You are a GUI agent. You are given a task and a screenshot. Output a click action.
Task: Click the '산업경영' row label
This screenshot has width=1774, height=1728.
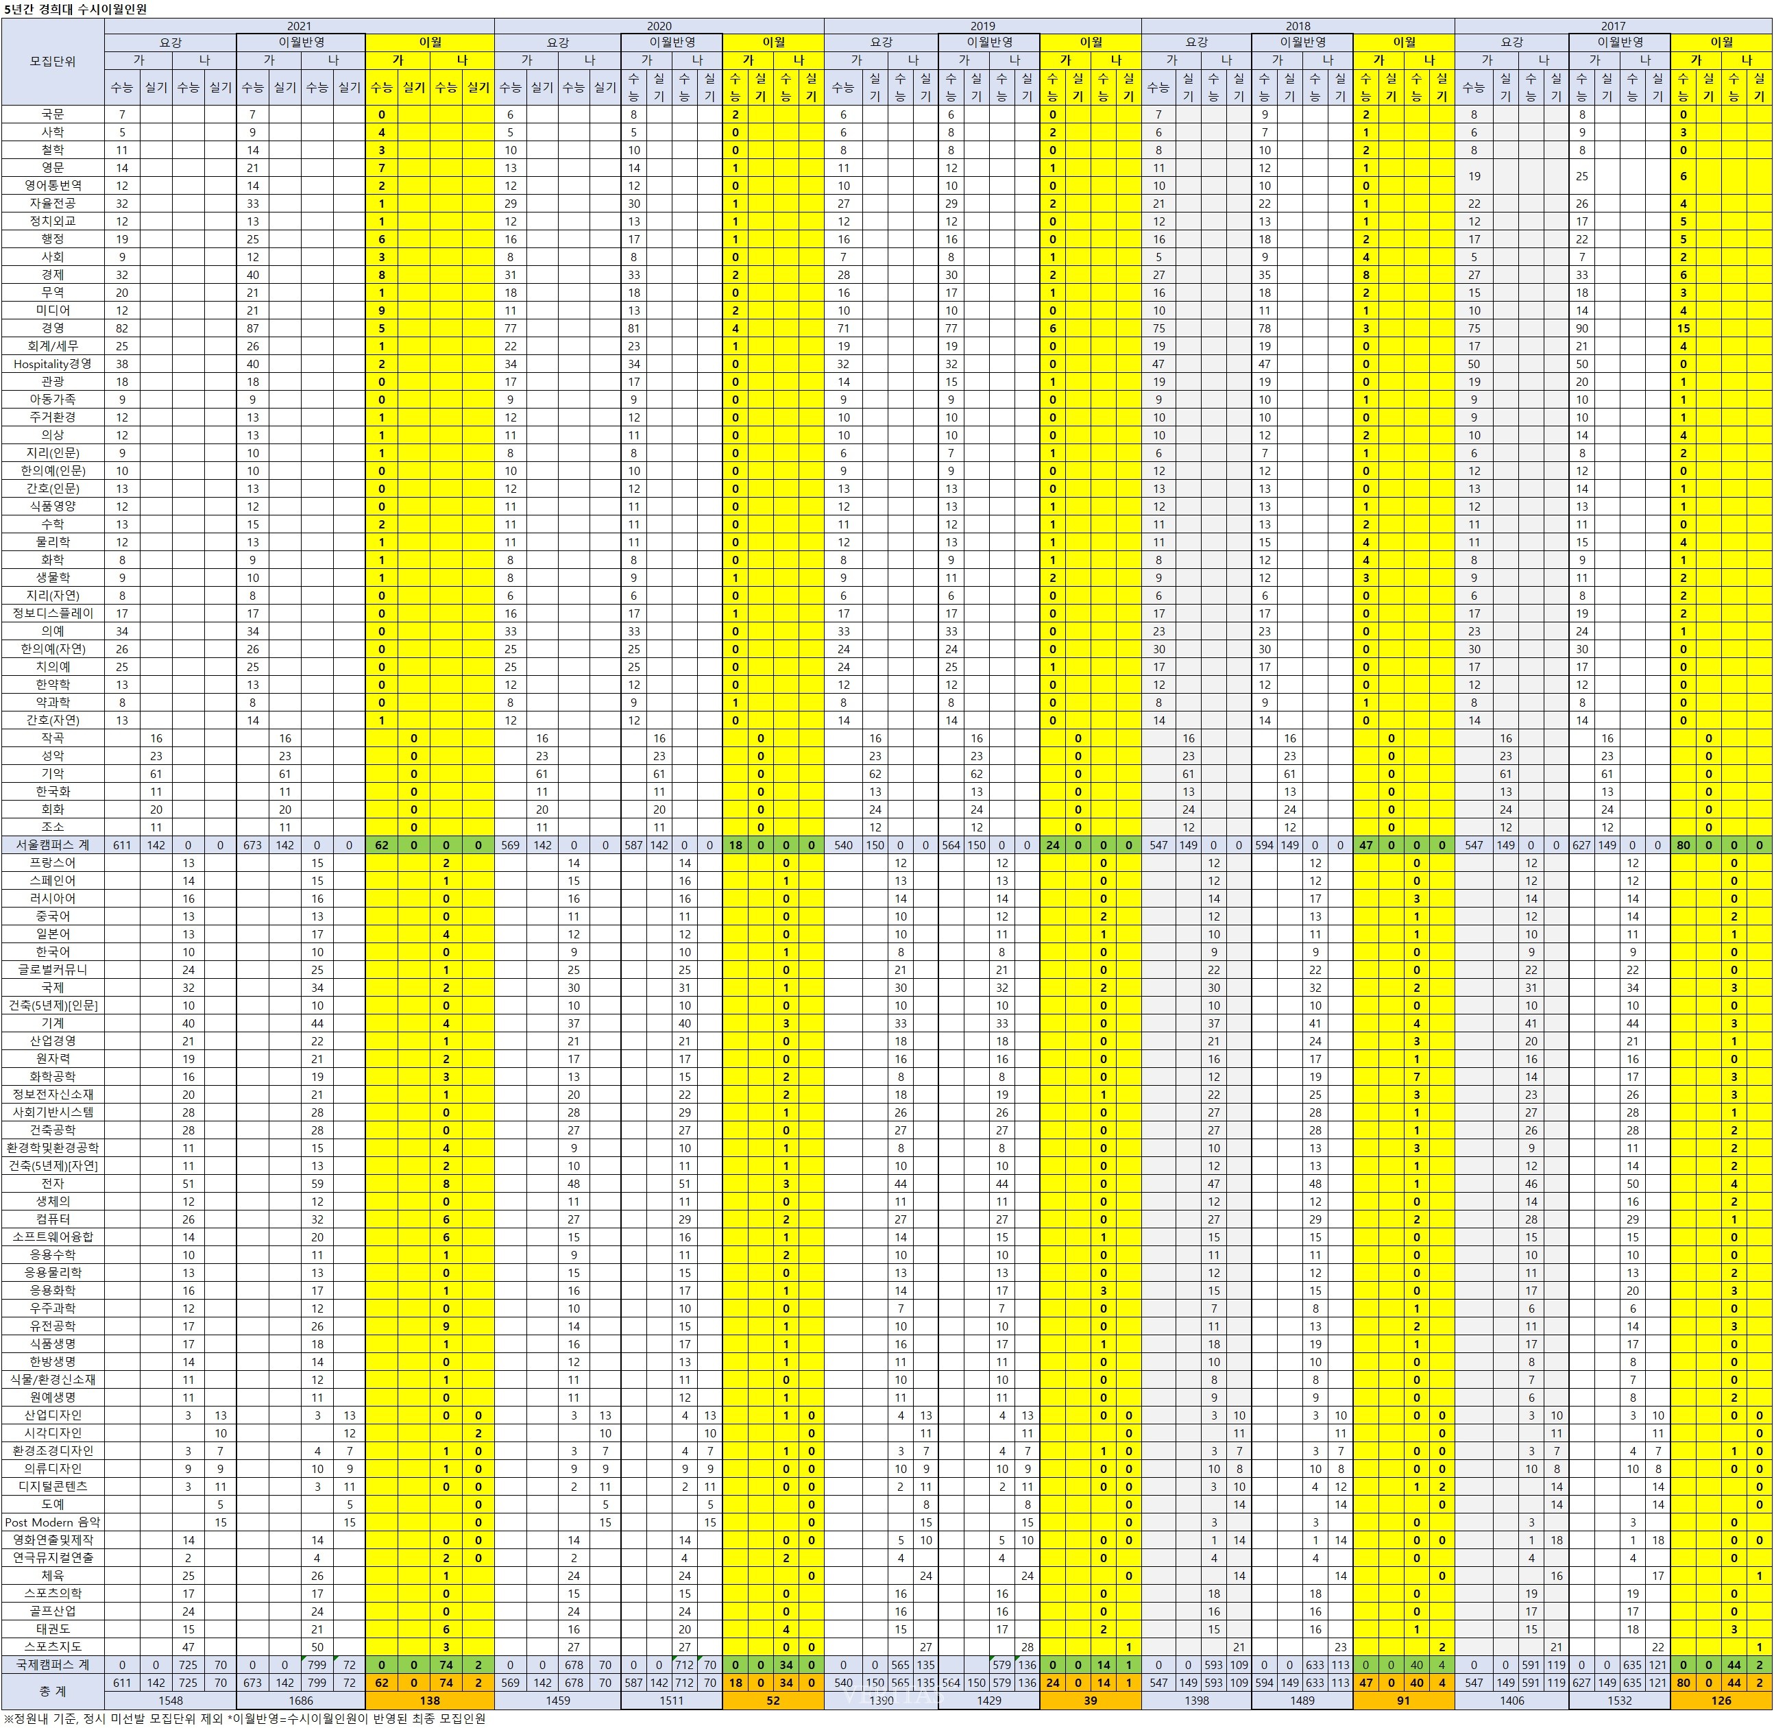click(x=53, y=1041)
